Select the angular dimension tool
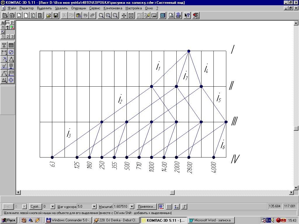This screenshot has height=224, width=299. click(11, 59)
